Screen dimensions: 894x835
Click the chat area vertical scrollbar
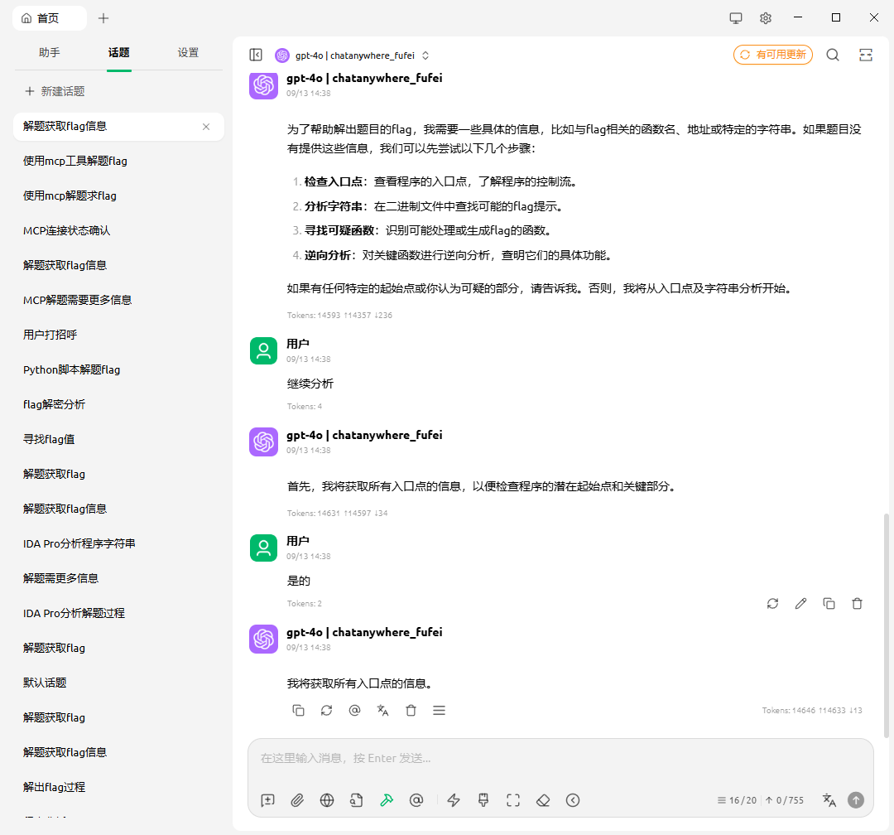(x=887, y=621)
